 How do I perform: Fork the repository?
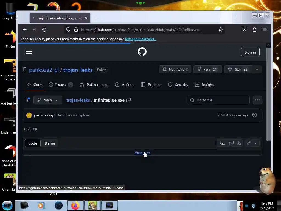208,70
